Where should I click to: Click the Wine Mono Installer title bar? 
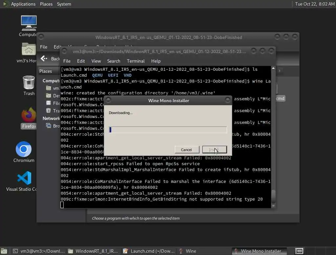click(168, 100)
